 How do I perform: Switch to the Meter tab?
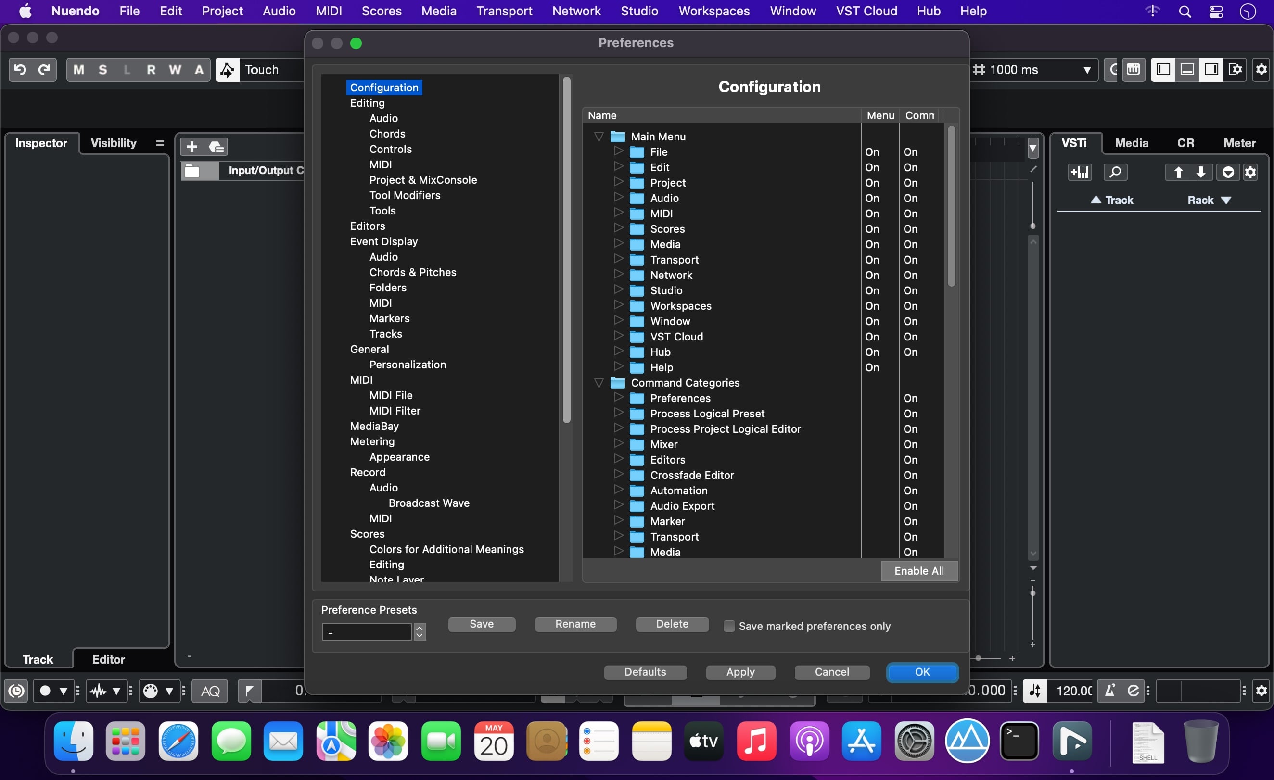[x=1239, y=143]
